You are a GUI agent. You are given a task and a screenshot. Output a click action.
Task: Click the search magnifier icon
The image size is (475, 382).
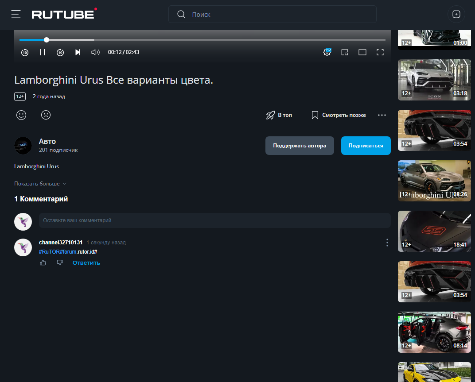tap(181, 14)
